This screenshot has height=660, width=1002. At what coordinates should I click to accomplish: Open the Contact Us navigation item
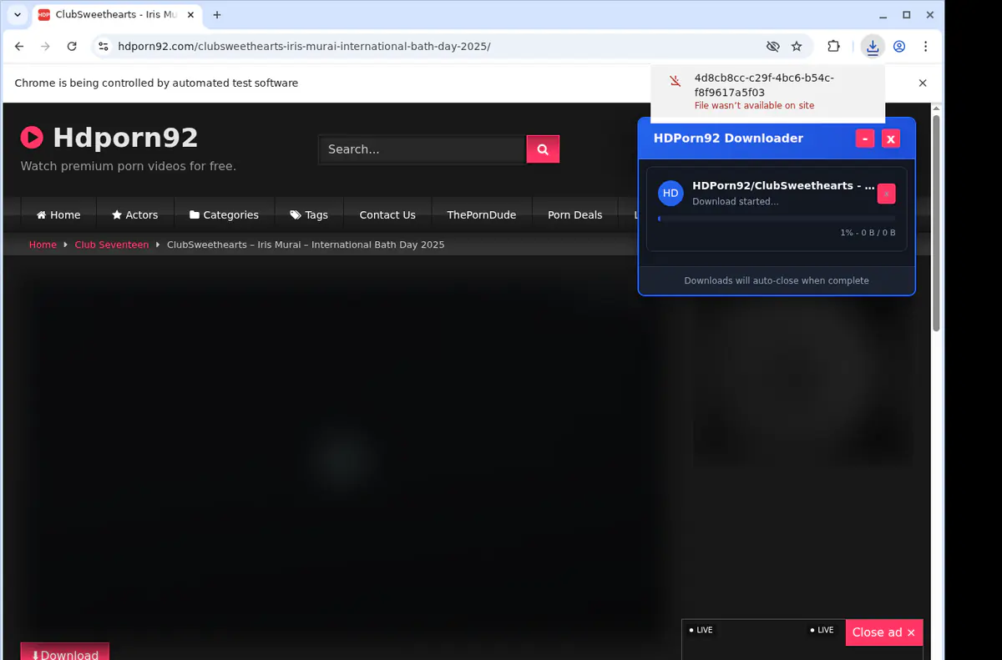click(387, 214)
